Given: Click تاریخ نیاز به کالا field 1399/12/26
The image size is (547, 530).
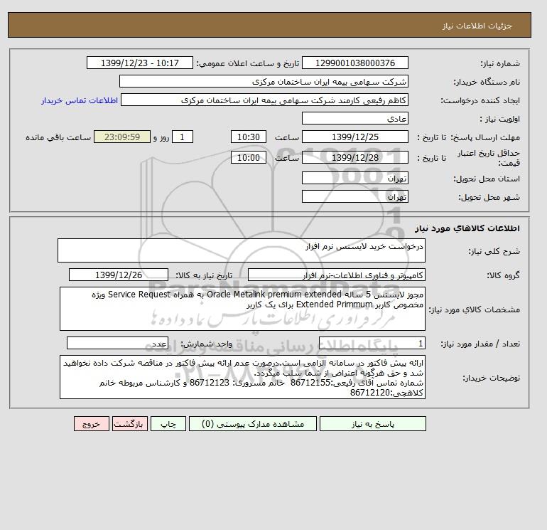Looking at the screenshot, I should [x=119, y=275].
